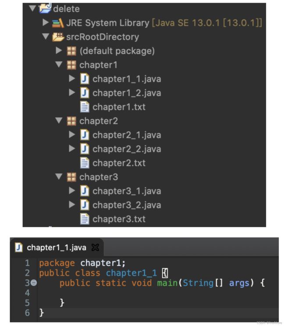Select chapter1.txt in the package tree
The image size is (285, 326).
pos(119,107)
